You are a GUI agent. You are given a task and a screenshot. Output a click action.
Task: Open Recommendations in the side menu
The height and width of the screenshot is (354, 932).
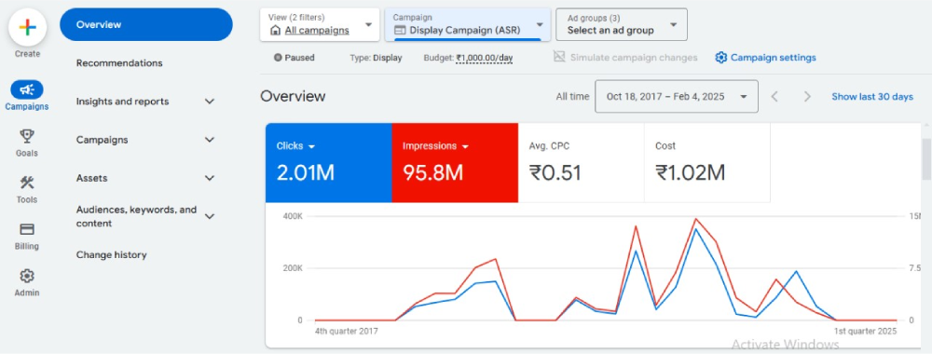tap(119, 63)
